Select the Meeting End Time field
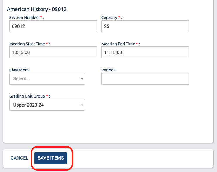The width and height of the screenshot is (217, 172). tap(145, 53)
